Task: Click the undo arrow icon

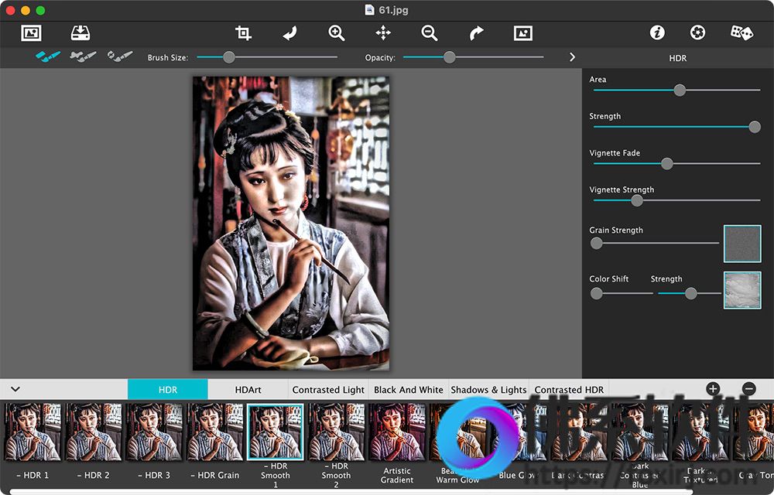Action: point(289,33)
